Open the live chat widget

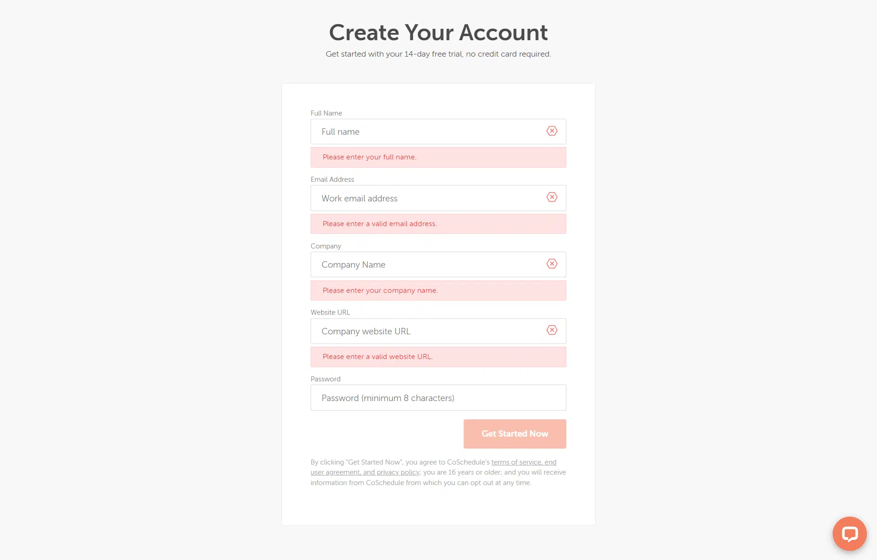tap(849, 534)
